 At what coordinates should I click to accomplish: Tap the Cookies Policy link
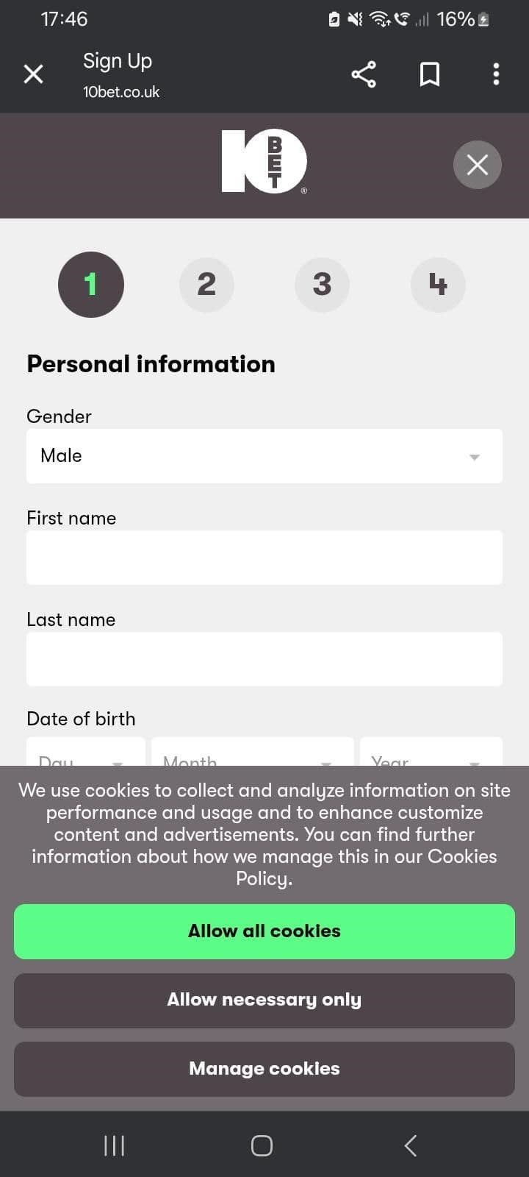pyautogui.click(x=461, y=856)
